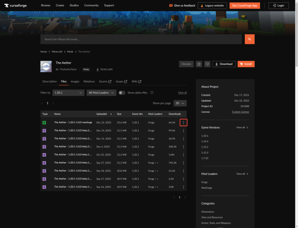
Task: Open The Aether project avatar
Action: tap(46, 66)
